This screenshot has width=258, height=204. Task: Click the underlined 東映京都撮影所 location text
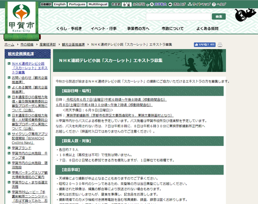pyautogui.click(x=119, y=115)
